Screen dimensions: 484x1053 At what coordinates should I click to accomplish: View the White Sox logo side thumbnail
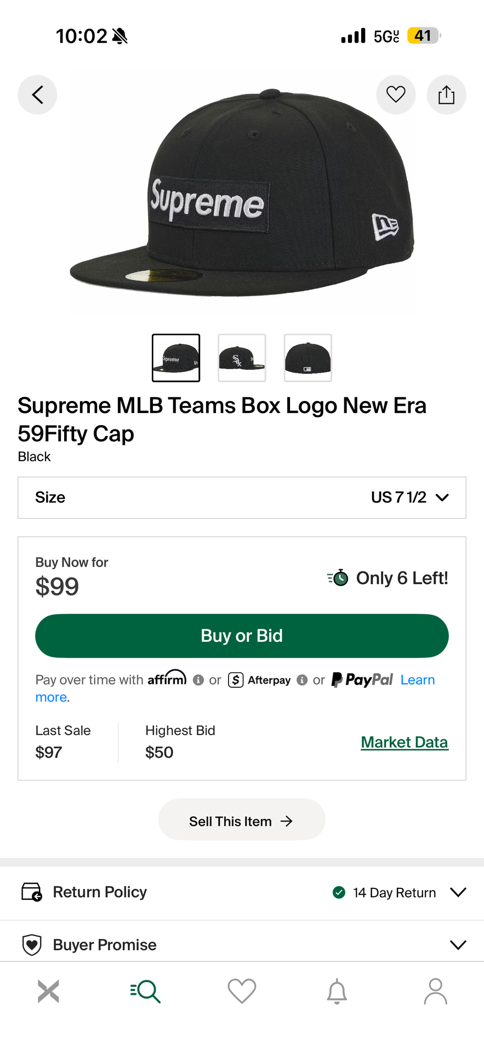coord(242,358)
